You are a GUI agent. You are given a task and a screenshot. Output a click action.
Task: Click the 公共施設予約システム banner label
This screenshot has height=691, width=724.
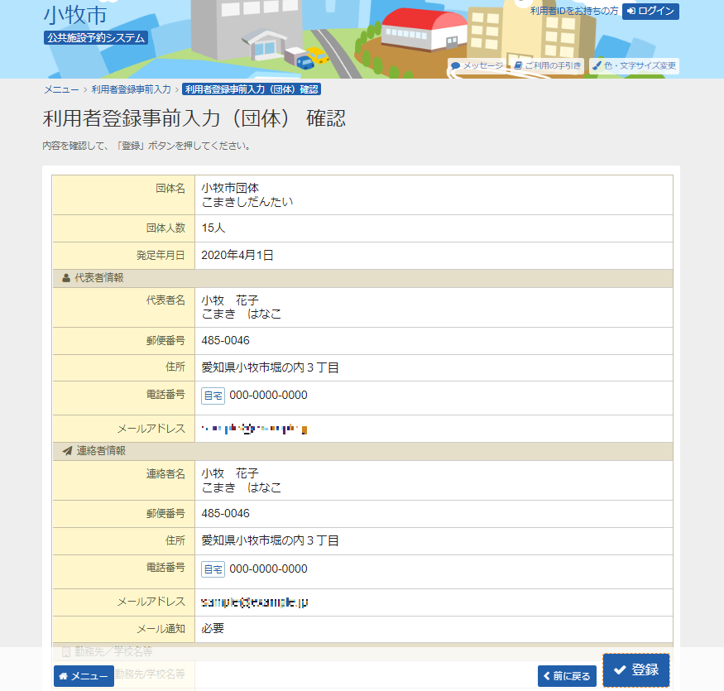point(93,37)
